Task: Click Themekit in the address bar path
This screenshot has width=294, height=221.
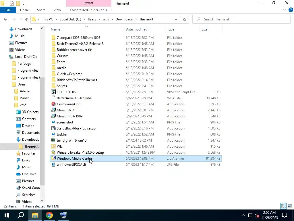Action: point(146,19)
